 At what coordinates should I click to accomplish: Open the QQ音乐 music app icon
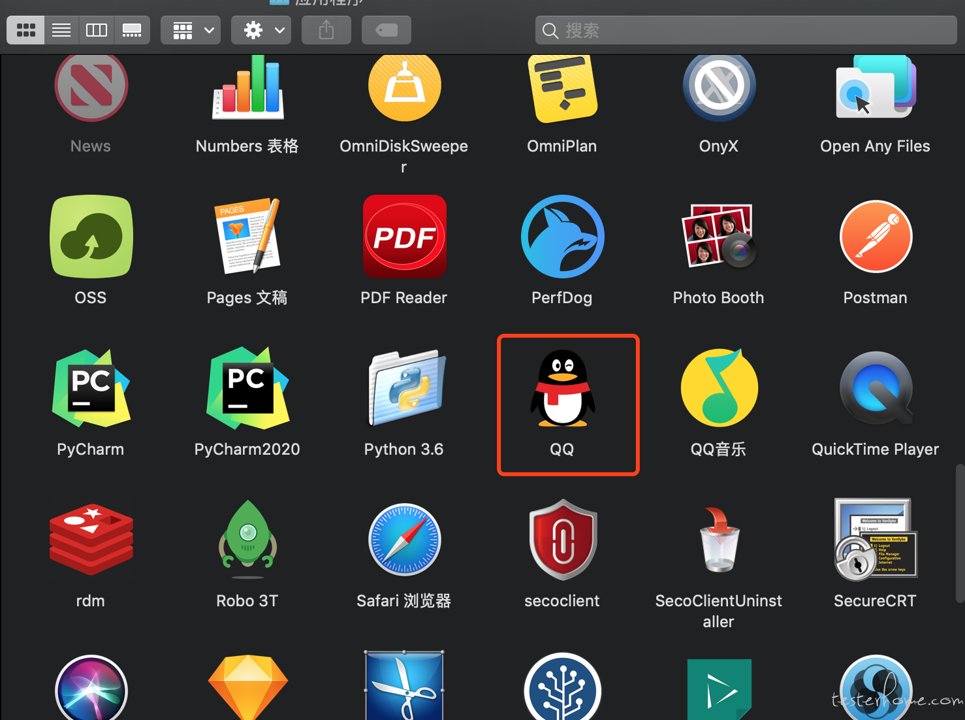click(x=719, y=388)
